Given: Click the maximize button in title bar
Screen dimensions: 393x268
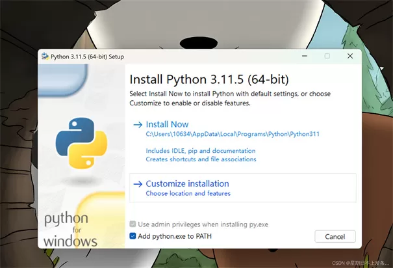Looking at the screenshot, I should [x=327, y=56].
